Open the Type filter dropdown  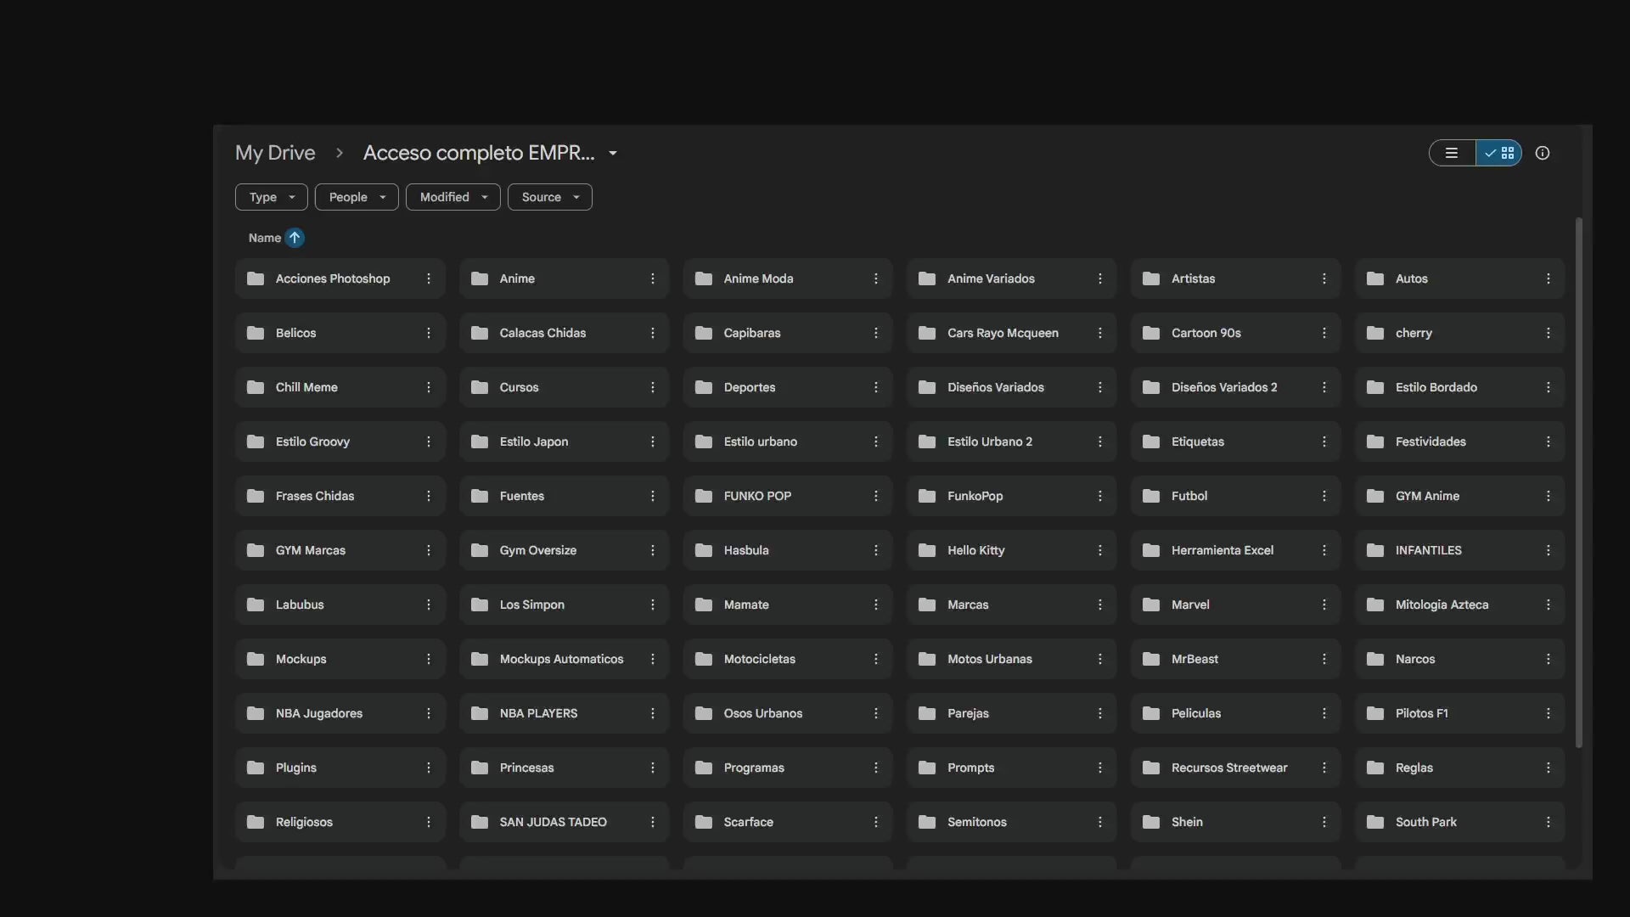tap(272, 197)
